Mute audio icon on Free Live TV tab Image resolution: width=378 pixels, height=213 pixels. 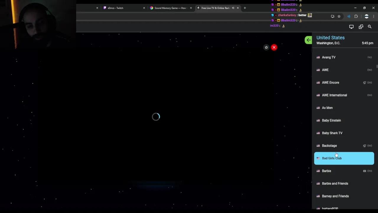click(233, 8)
